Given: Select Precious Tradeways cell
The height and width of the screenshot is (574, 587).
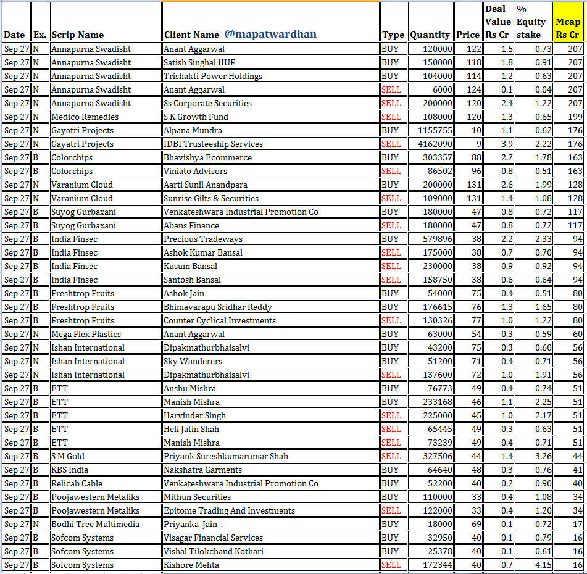Looking at the screenshot, I should coord(271,239).
